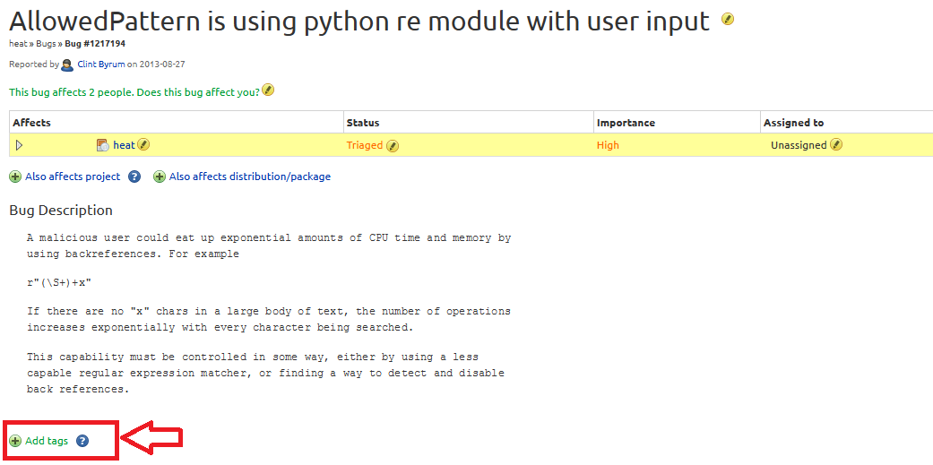933x465 pixels.
Task: Click Also affects distribution/package link
Action: pos(249,177)
